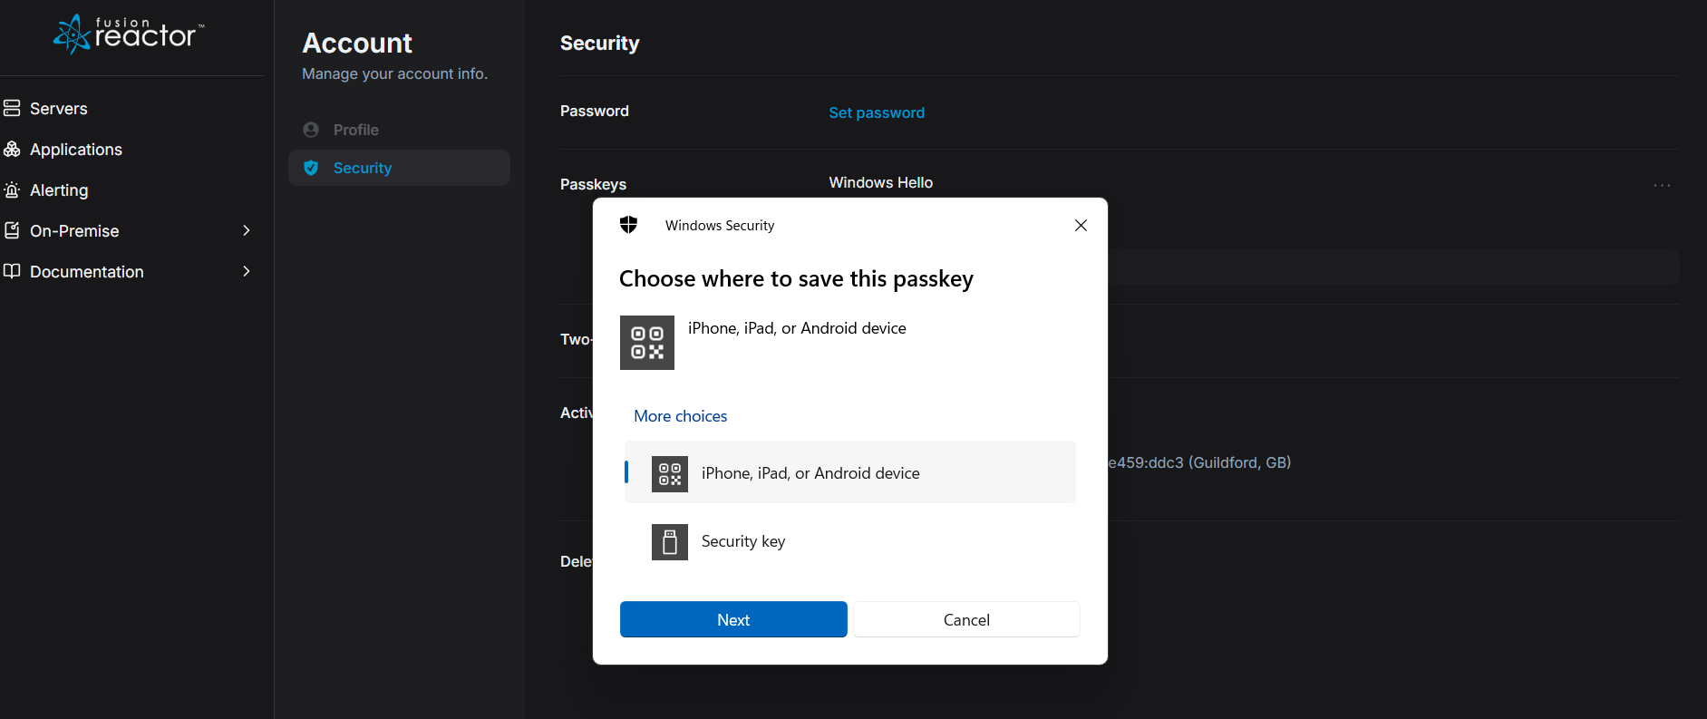
Task: Click the Windows Security shield icon
Action: point(628,225)
